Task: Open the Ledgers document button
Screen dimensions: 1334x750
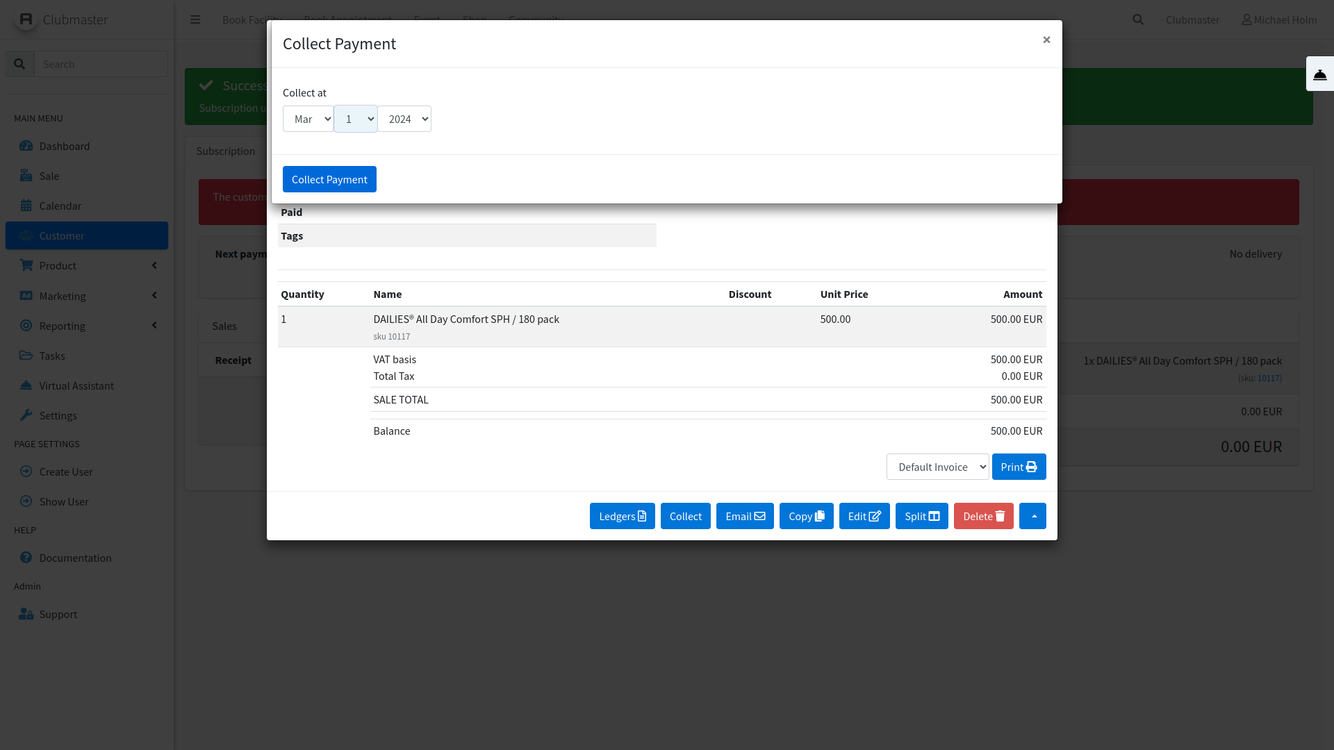Action: (x=622, y=516)
